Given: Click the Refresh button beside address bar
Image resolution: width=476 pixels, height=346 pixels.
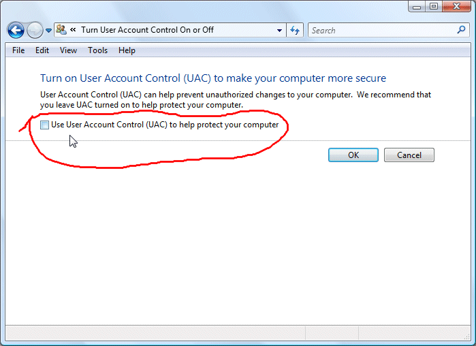Looking at the screenshot, I should [295, 30].
